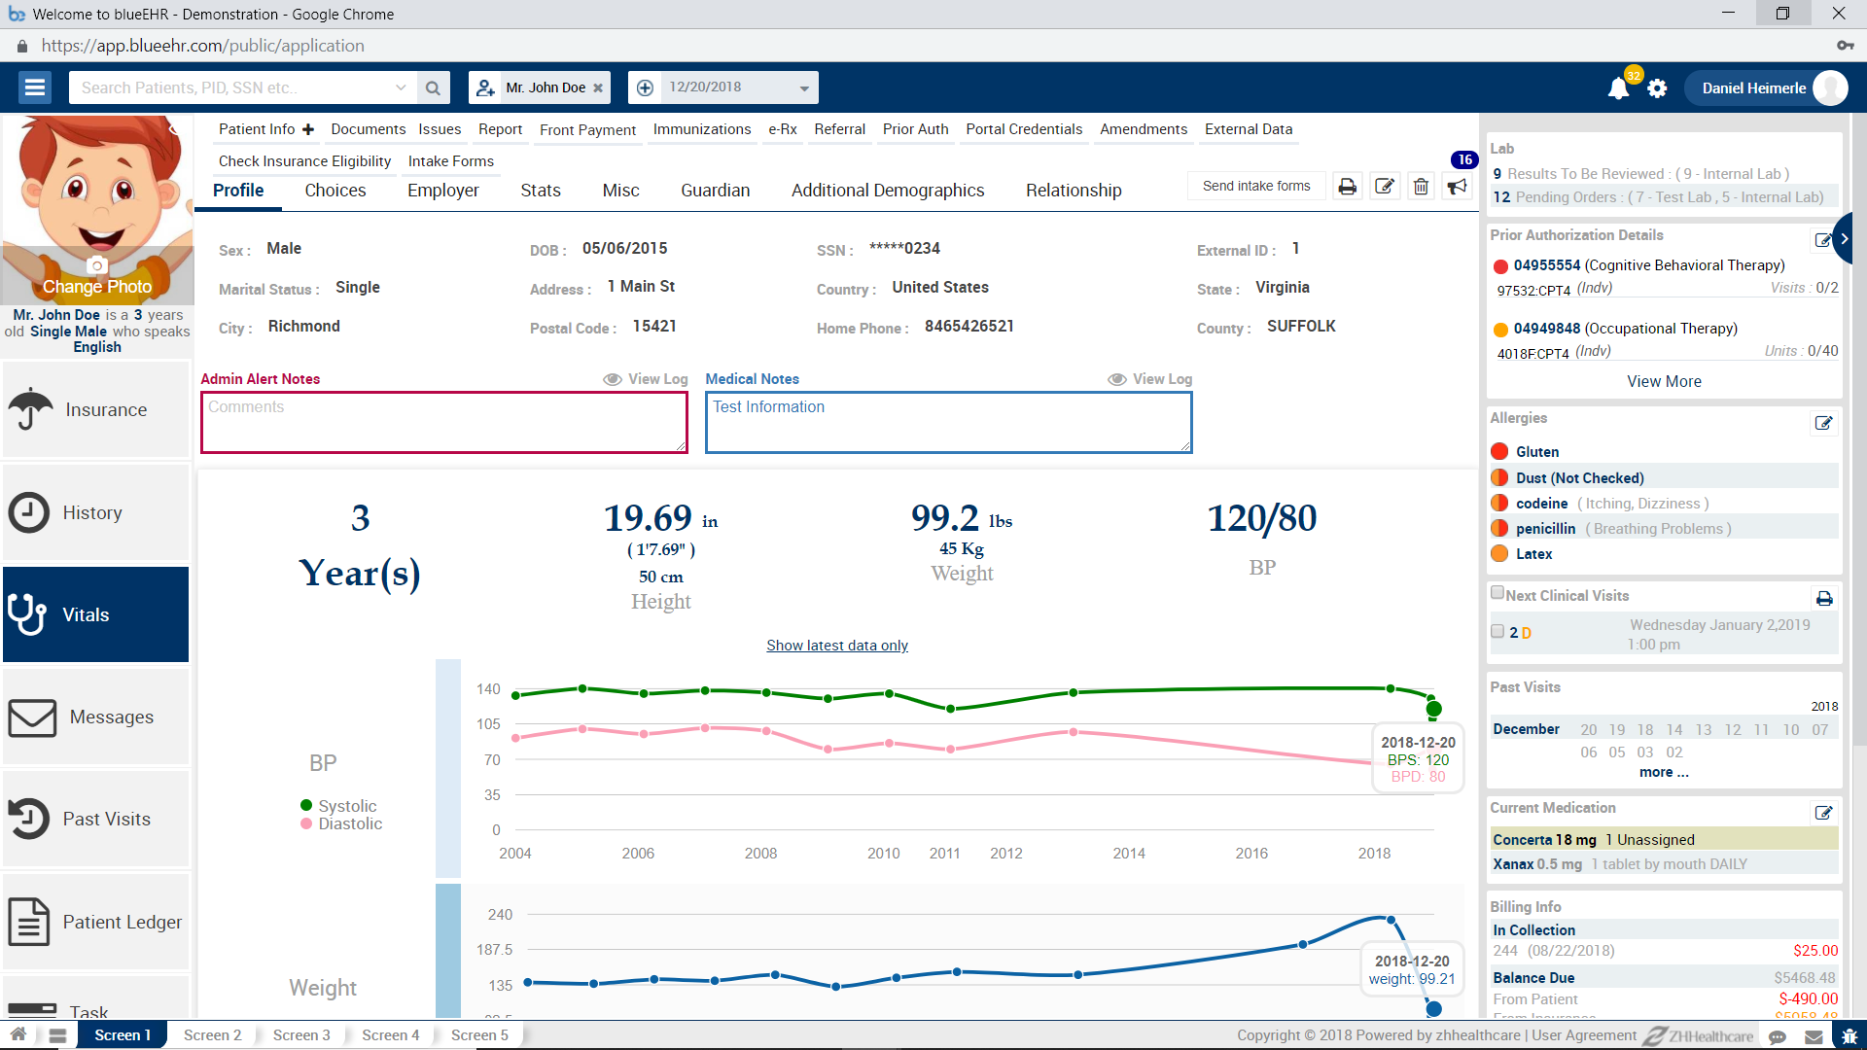Open the settings gear icon
The image size is (1867, 1050).
click(1658, 87)
